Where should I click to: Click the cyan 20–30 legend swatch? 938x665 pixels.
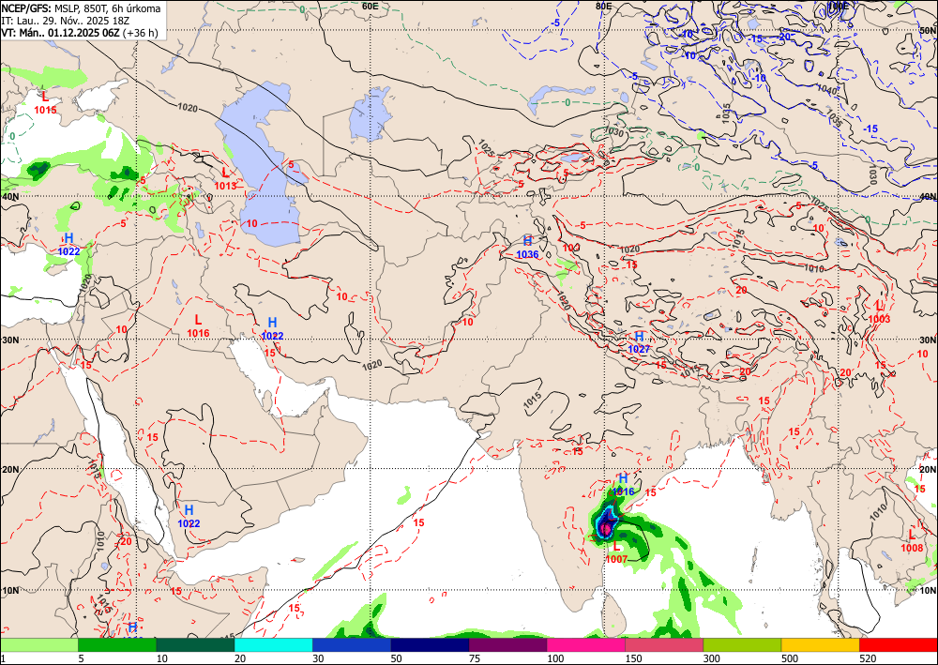(x=273, y=644)
